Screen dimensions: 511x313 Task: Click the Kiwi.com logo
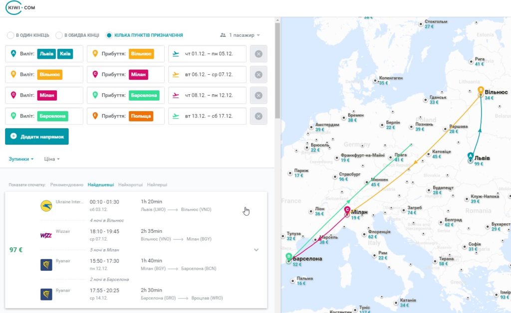(x=20, y=7)
